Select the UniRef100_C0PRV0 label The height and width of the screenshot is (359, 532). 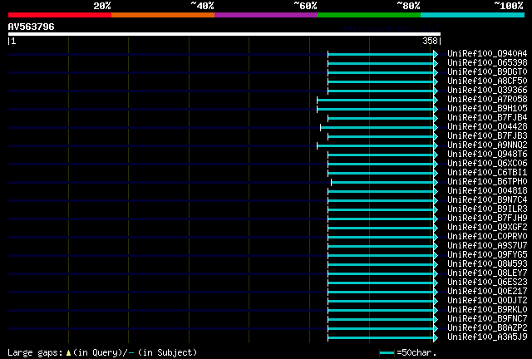(x=487, y=237)
